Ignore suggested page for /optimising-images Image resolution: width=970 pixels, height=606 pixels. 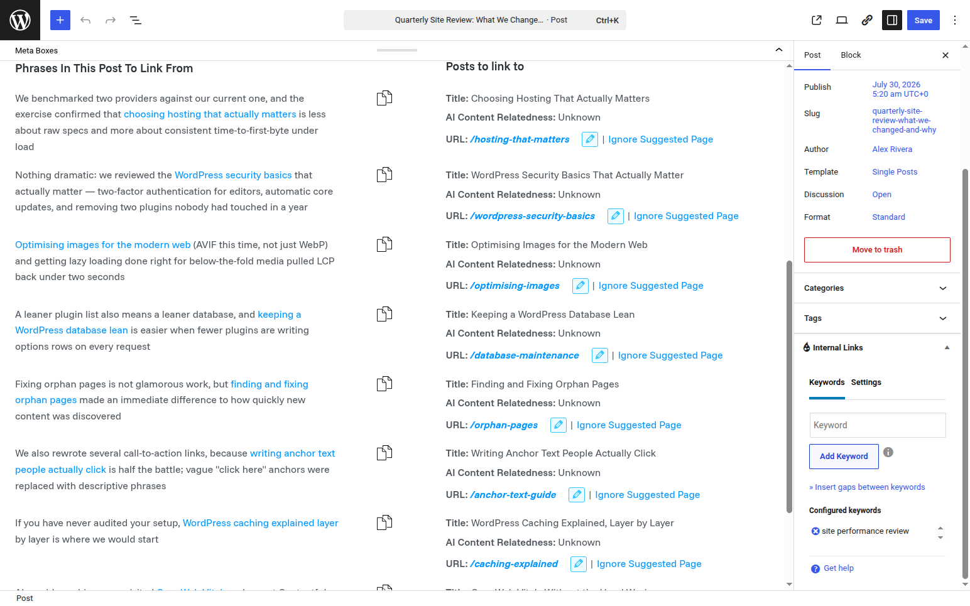point(651,286)
